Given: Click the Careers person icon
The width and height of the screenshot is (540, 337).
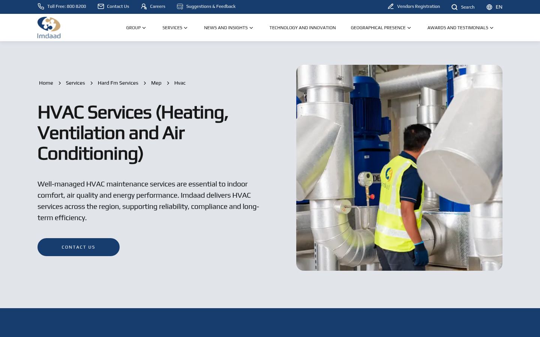Looking at the screenshot, I should click(144, 6).
